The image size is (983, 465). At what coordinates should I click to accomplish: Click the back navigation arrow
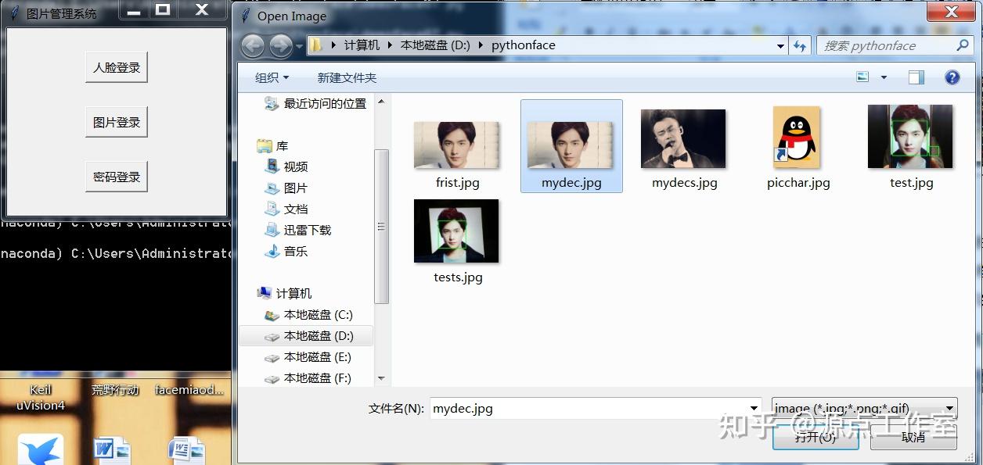point(252,45)
